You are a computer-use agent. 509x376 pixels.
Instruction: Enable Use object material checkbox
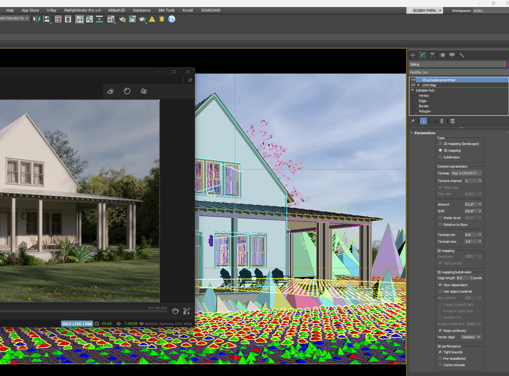[440, 291]
